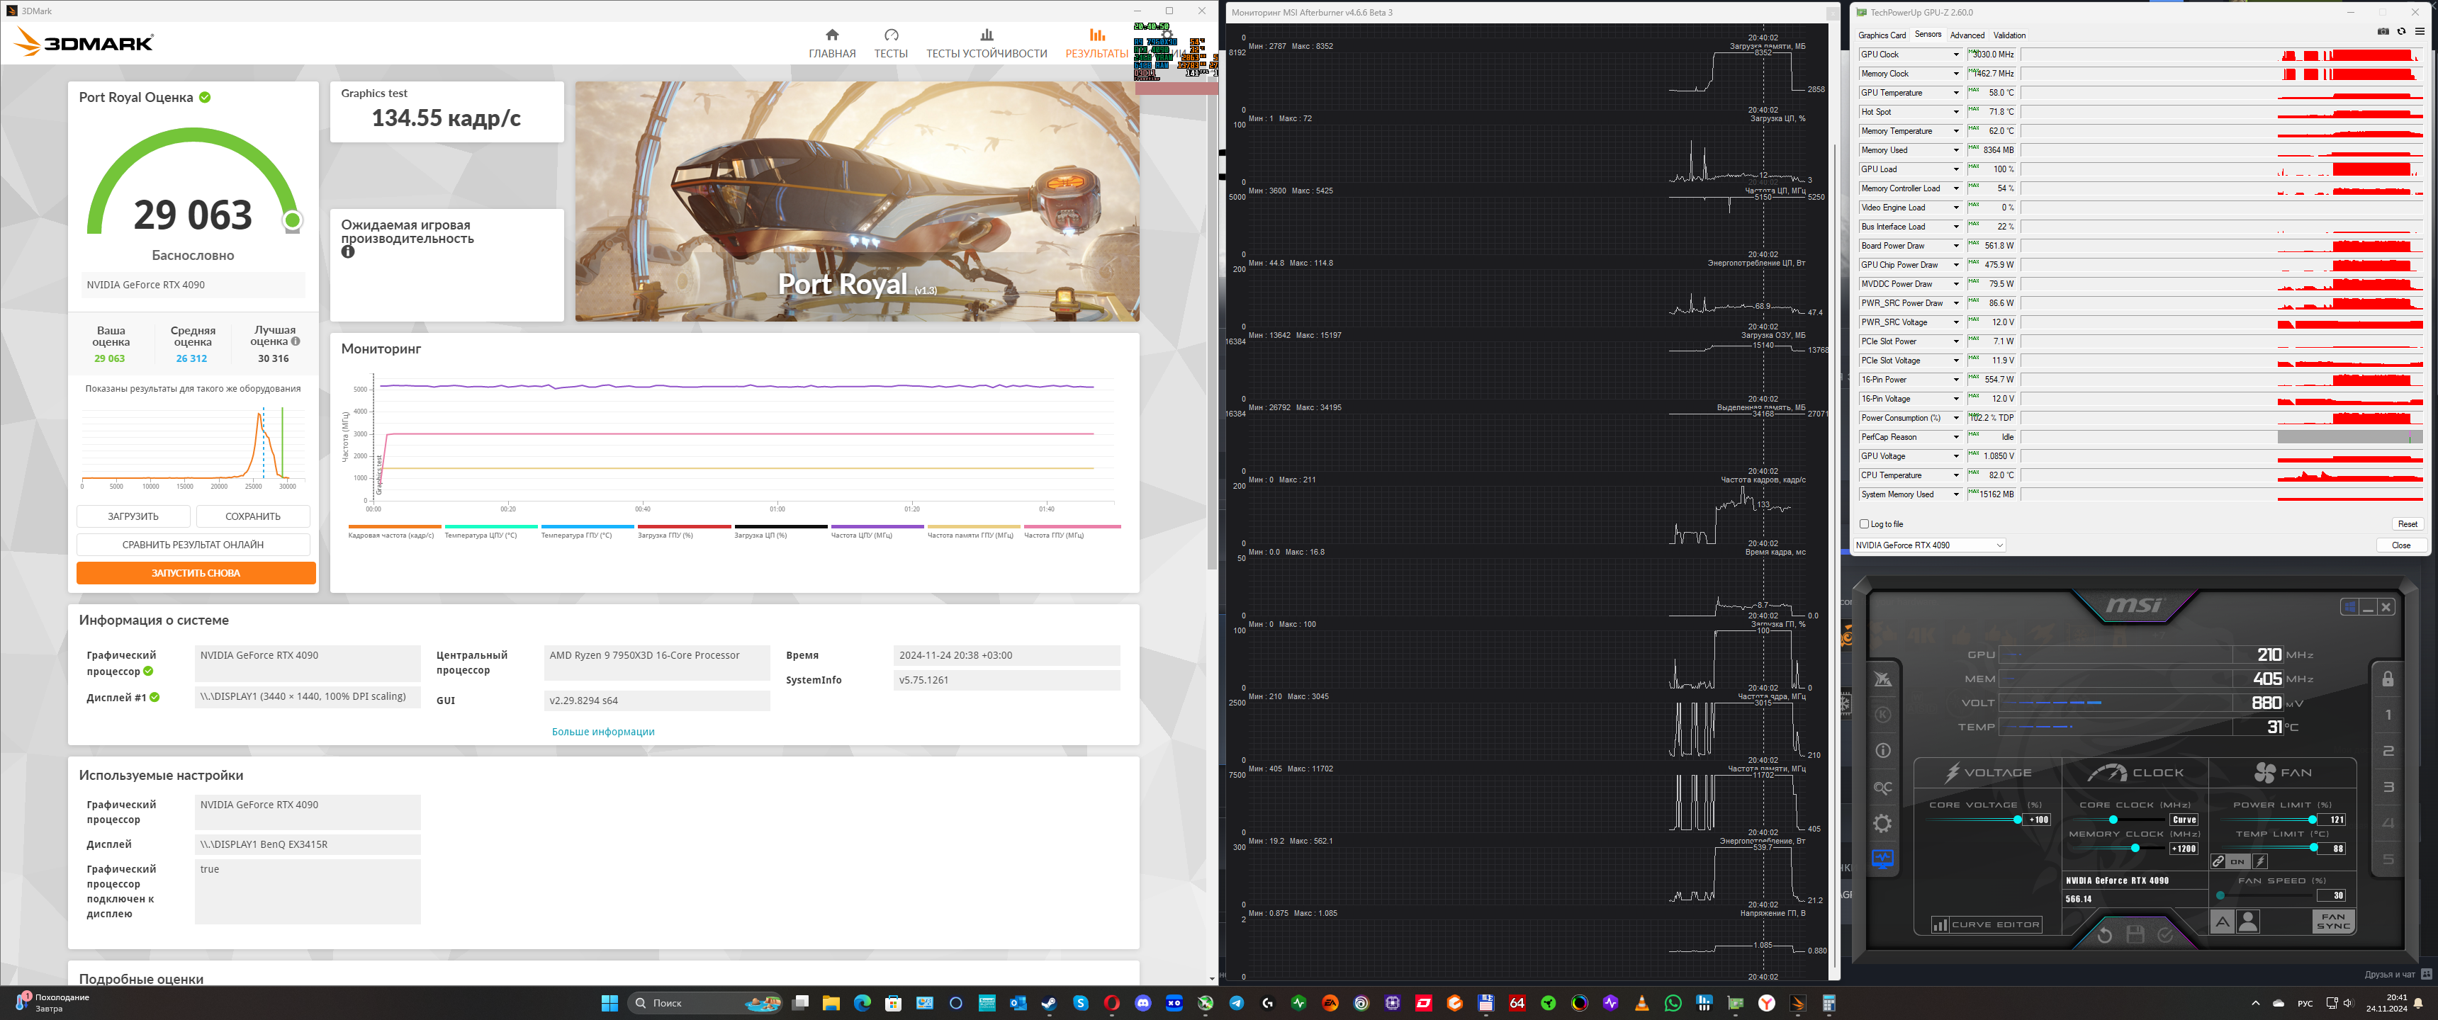Expand the GPU Clock sensor dropdown

[1956, 55]
